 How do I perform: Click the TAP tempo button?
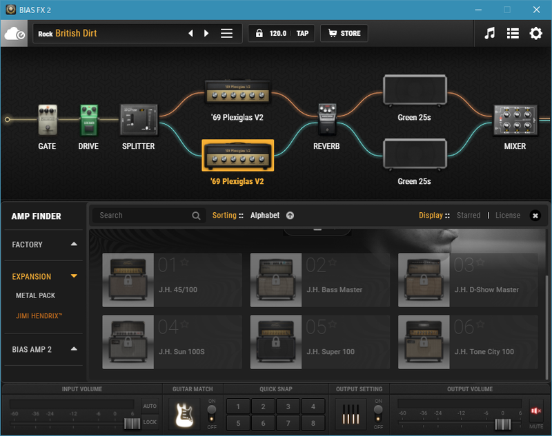pyautogui.click(x=302, y=33)
